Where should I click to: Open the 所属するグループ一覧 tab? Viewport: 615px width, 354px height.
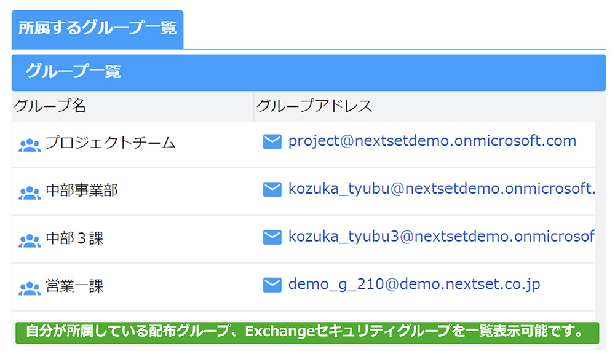(x=97, y=29)
